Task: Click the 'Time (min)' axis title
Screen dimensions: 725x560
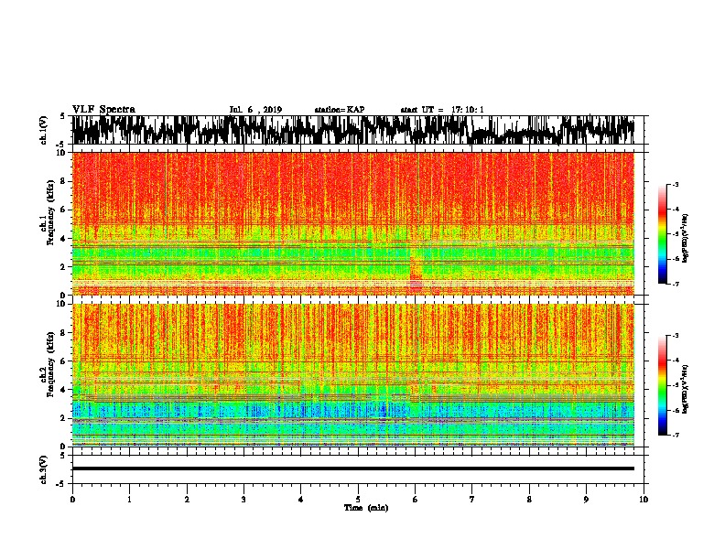Action: click(366, 508)
